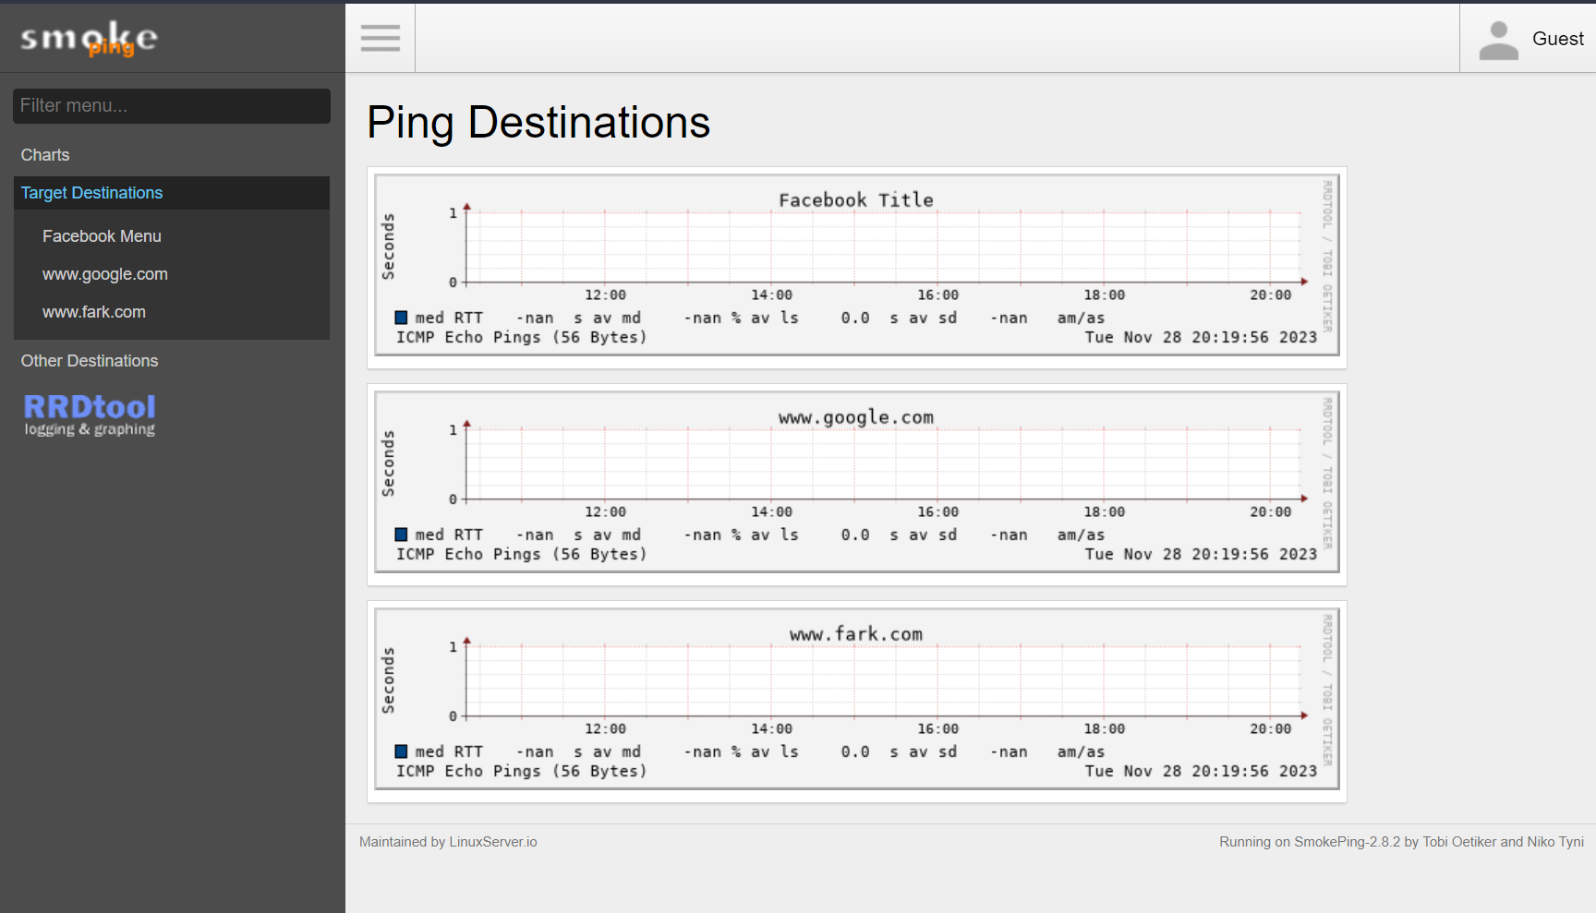
Task: Open the Facebook Title ping graph
Action: [857, 265]
